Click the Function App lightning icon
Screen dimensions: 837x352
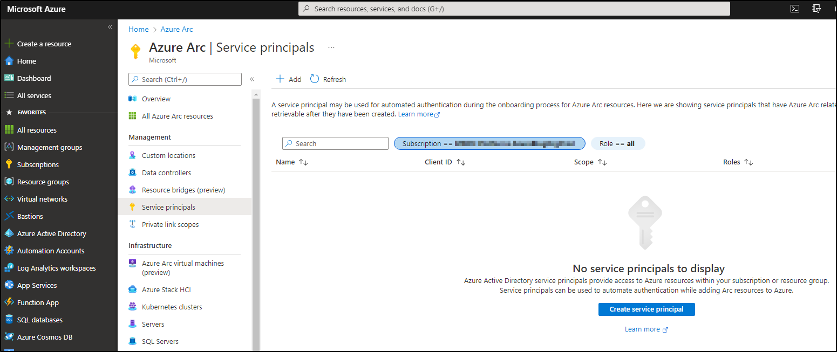coord(9,302)
